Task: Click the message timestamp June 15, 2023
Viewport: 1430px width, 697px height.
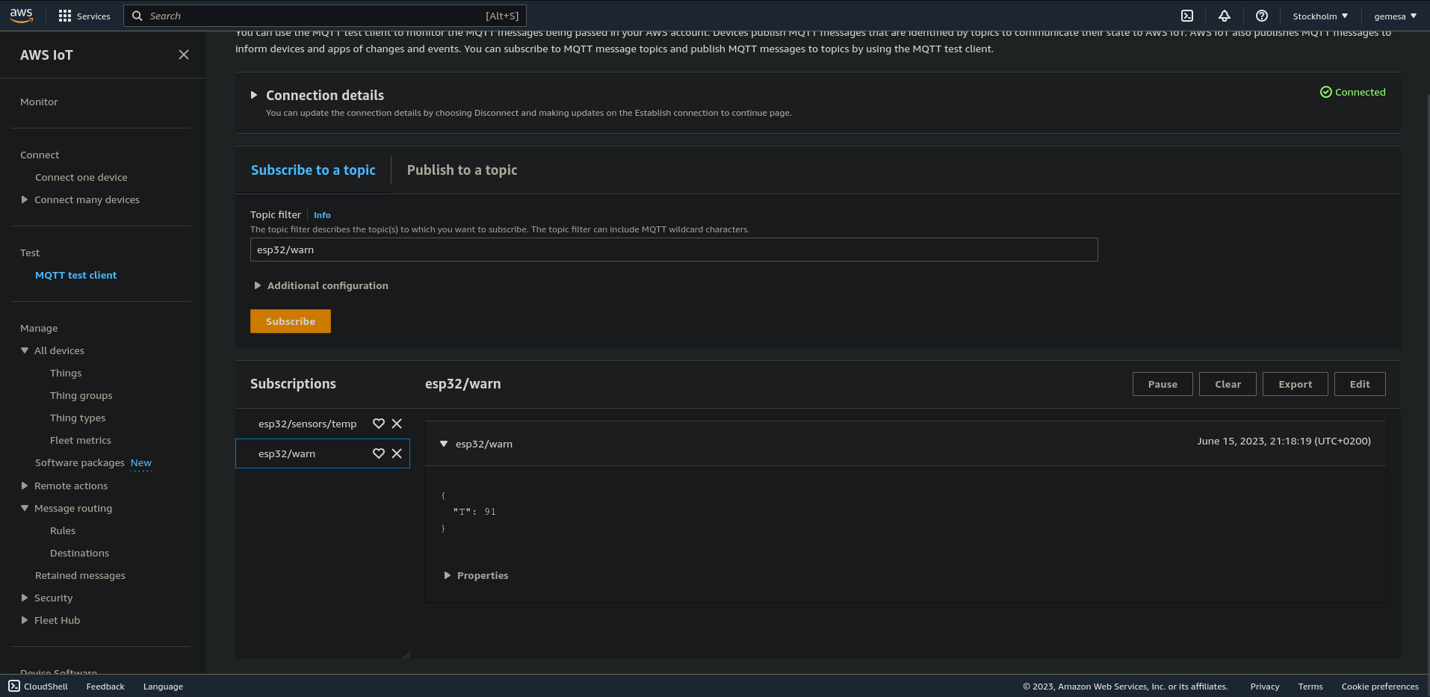Action: [1284, 442]
